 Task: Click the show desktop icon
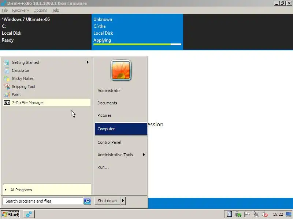click(289, 214)
